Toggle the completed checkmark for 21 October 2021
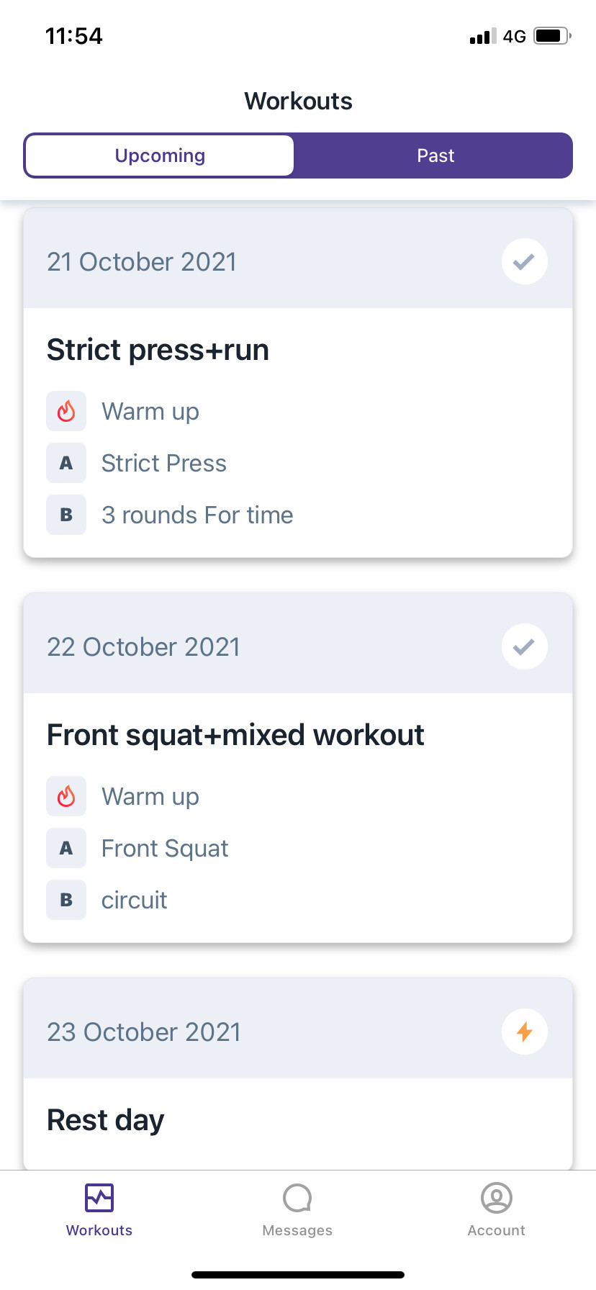This screenshot has width=596, height=1290. pos(525,261)
